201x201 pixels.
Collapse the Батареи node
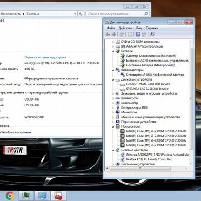tap(113, 51)
